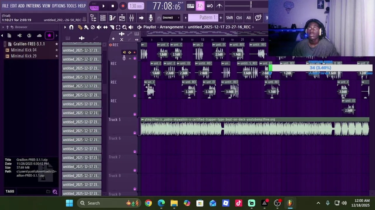Mute Track 6 using its dot
Image resolution: width=375 pixels, height=210 pixels.
pyautogui.click(x=135, y=152)
